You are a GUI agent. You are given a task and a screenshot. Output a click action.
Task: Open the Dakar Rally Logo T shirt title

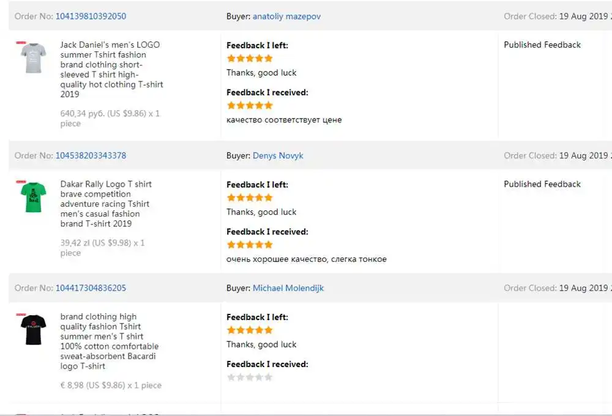tap(106, 204)
